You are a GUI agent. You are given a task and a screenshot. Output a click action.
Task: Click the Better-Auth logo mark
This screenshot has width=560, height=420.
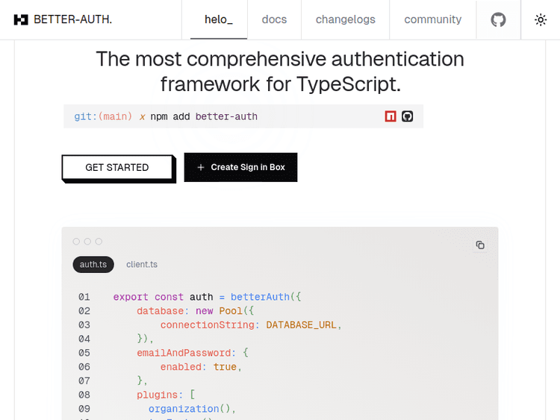(21, 19)
